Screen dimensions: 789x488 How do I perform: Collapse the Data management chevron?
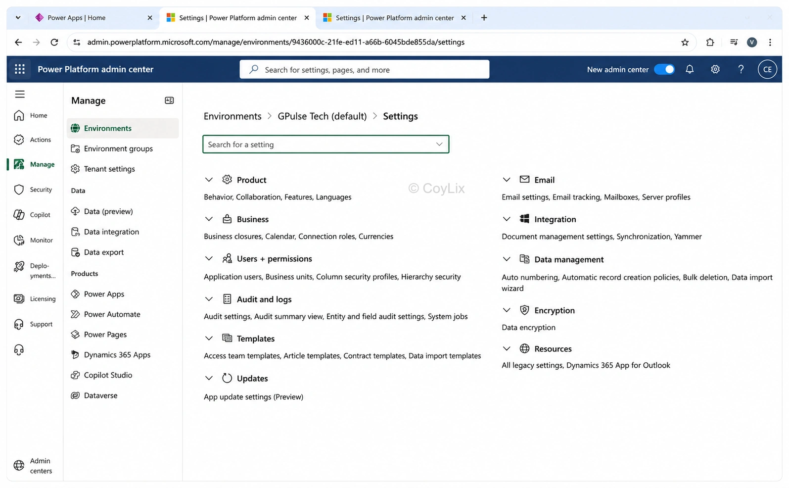506,259
